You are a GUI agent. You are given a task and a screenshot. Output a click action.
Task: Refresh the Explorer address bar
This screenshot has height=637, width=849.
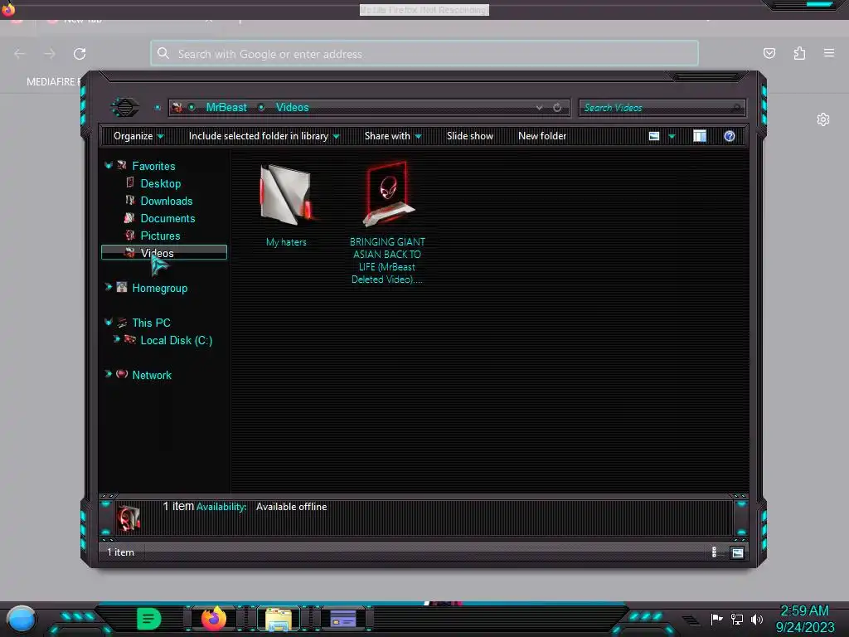tap(557, 107)
